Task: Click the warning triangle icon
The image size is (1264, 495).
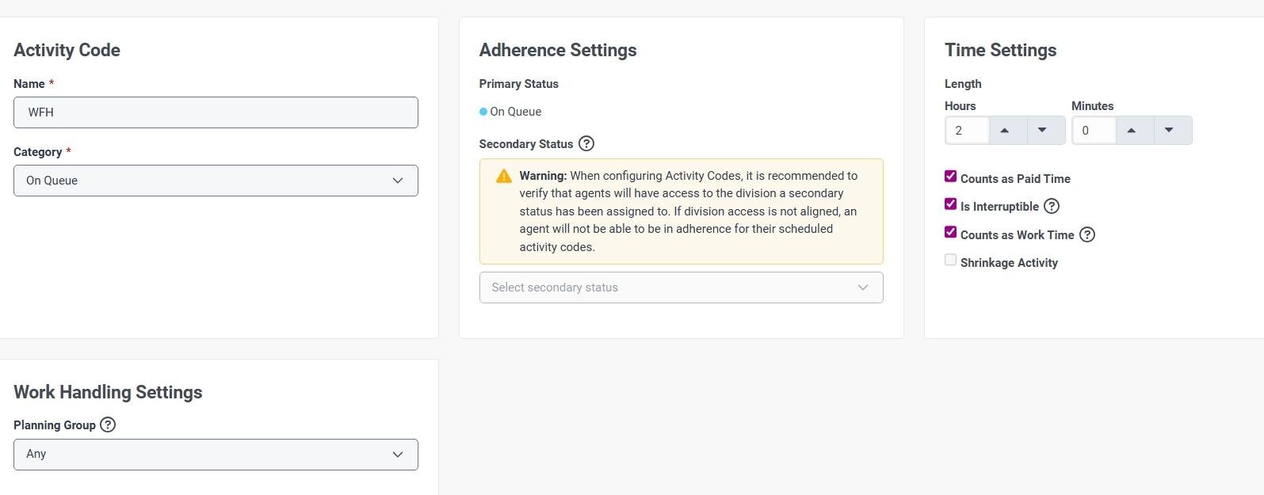Action: (504, 176)
